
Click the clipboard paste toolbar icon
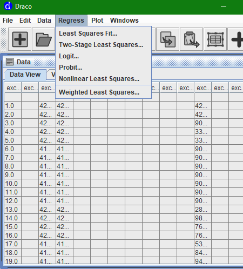191,39
